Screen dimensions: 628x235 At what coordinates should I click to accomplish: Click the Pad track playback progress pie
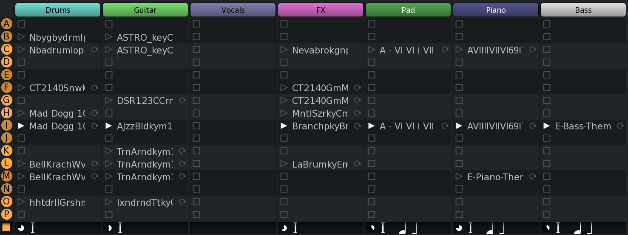point(371,228)
